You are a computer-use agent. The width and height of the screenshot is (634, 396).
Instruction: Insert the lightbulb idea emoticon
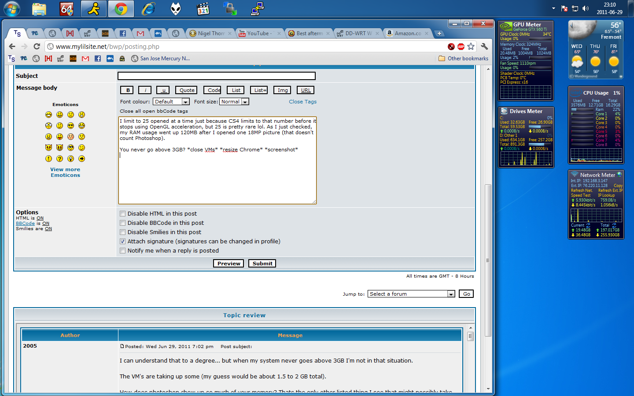[70, 159]
